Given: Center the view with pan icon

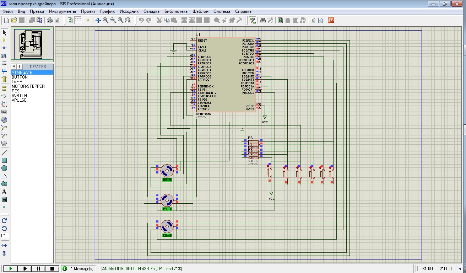Looking at the screenshot, I should (x=98, y=20).
